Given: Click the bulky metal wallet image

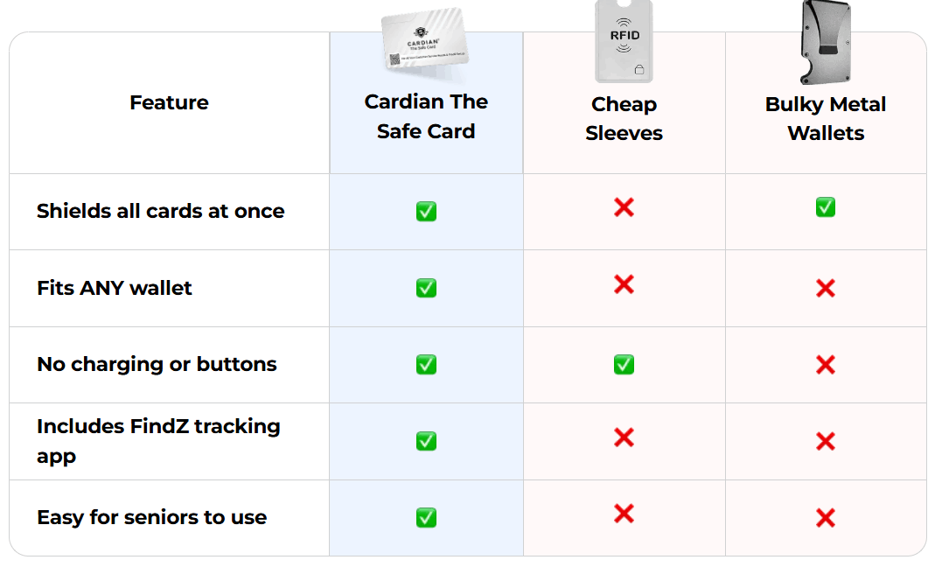Looking at the screenshot, I should 826,40.
